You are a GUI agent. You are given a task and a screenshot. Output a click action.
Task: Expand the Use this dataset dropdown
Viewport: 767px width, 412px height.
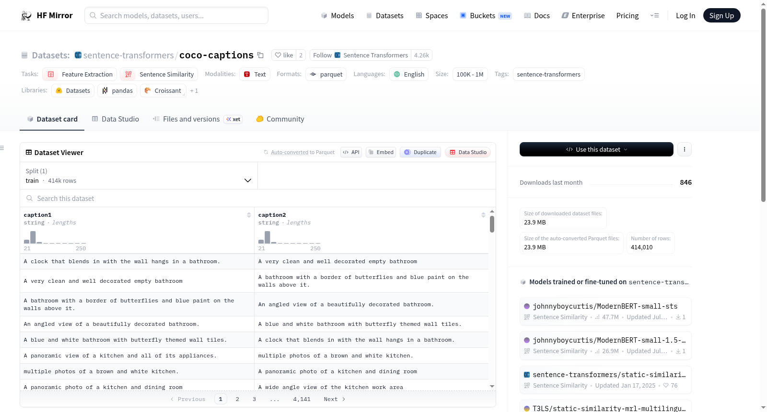(x=596, y=149)
